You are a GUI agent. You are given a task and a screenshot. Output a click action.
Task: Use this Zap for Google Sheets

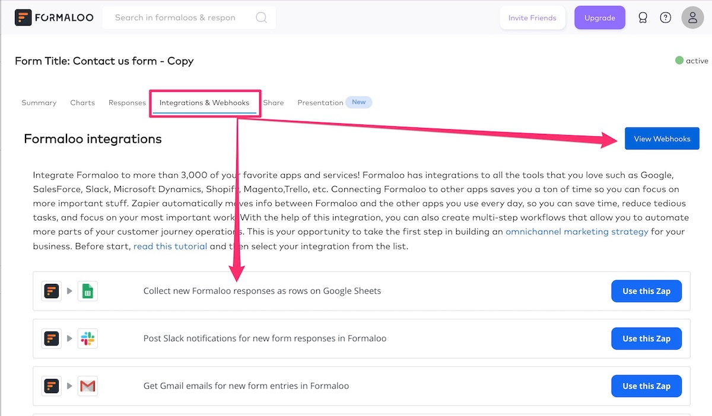point(646,291)
